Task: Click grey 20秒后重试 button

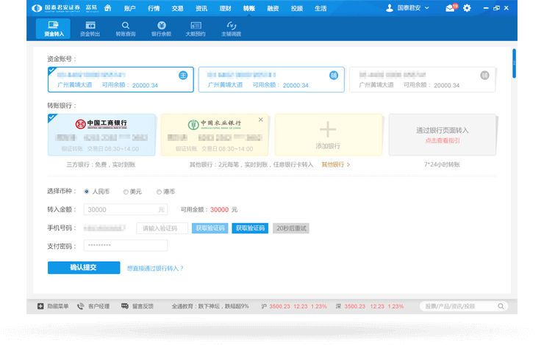Action: coord(291,228)
